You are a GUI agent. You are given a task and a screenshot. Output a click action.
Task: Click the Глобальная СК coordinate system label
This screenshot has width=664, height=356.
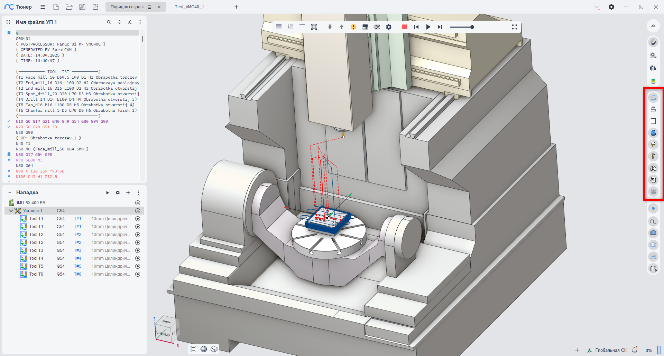(610, 350)
